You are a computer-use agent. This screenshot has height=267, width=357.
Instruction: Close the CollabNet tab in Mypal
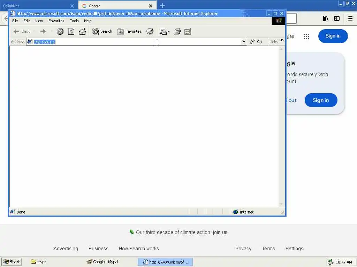72,6
